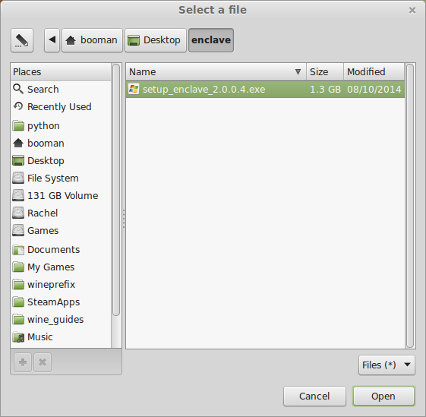
Task: Toggle sort order via Name column header
Action: 216,71
